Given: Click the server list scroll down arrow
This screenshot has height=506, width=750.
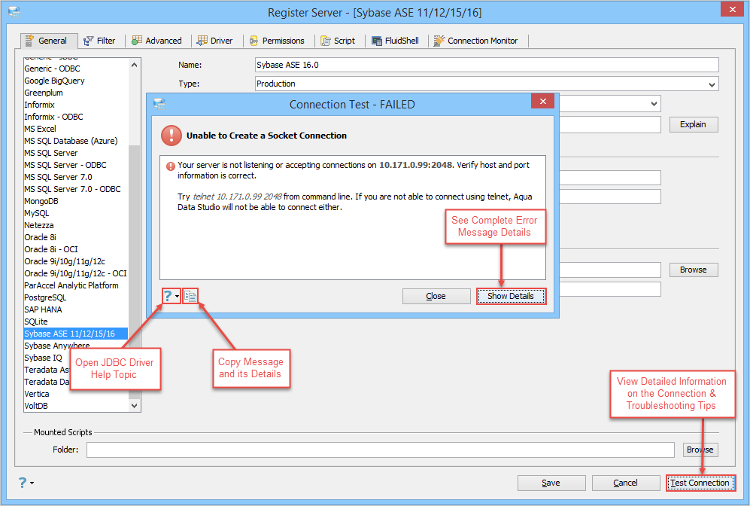Looking at the screenshot, I should point(135,406).
